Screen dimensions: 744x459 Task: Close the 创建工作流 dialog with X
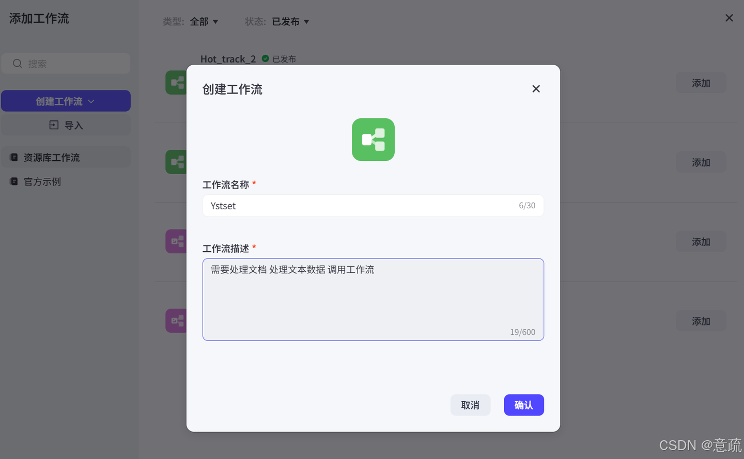536,89
